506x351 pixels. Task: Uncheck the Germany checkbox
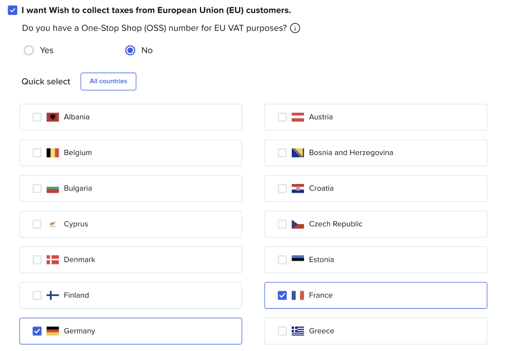(37, 331)
